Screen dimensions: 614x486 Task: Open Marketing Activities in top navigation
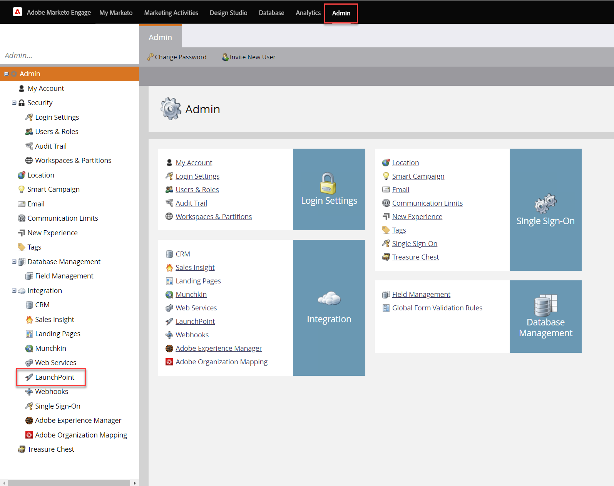(171, 13)
